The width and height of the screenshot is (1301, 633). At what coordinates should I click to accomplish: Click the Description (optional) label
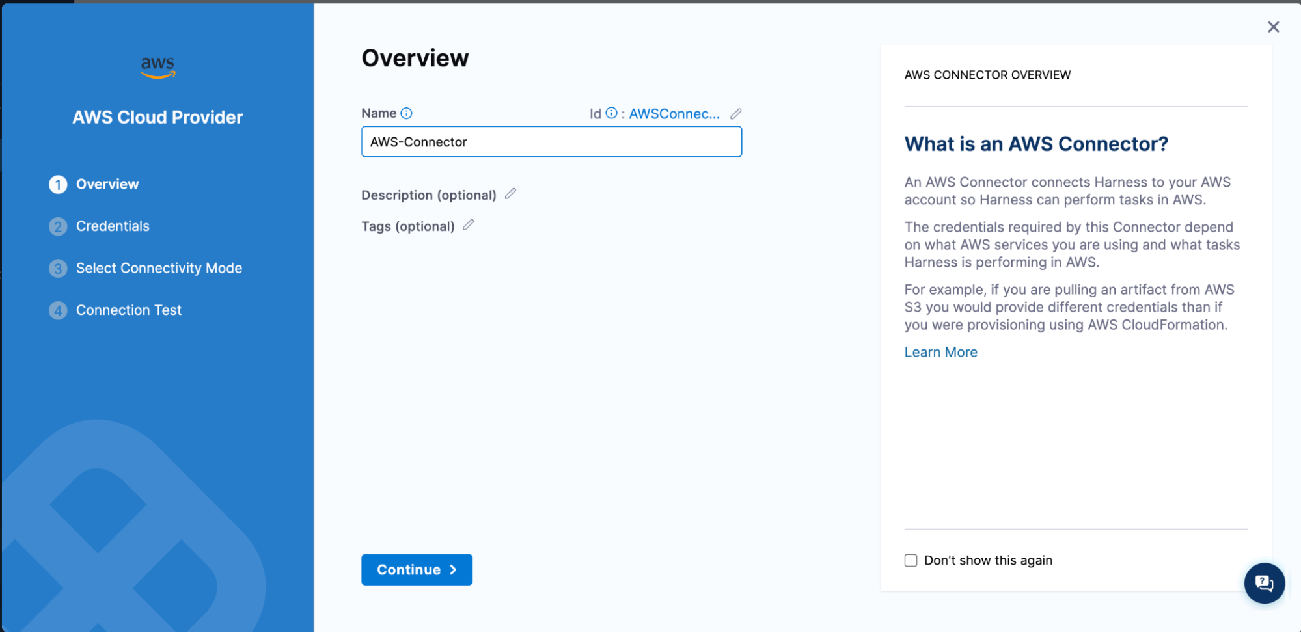click(x=429, y=195)
